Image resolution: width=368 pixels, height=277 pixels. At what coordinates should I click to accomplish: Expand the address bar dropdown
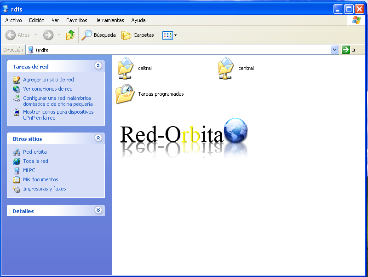click(335, 50)
